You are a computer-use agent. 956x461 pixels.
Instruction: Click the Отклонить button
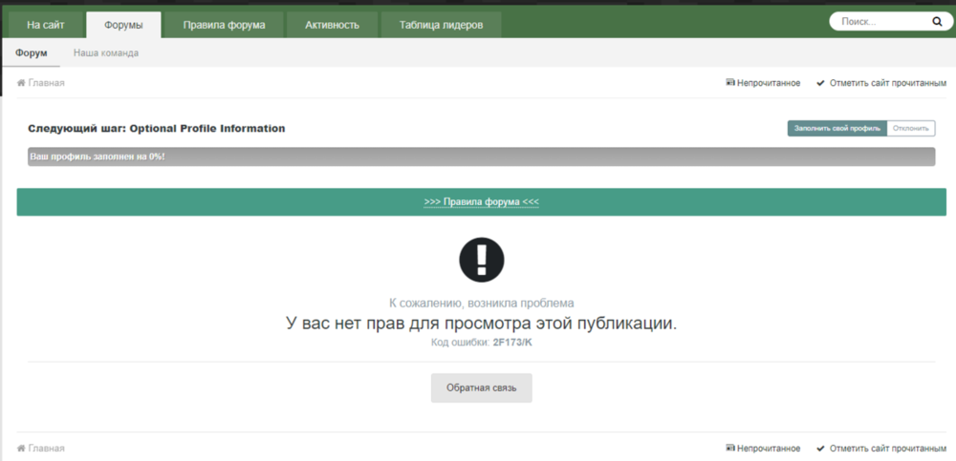[x=911, y=129]
